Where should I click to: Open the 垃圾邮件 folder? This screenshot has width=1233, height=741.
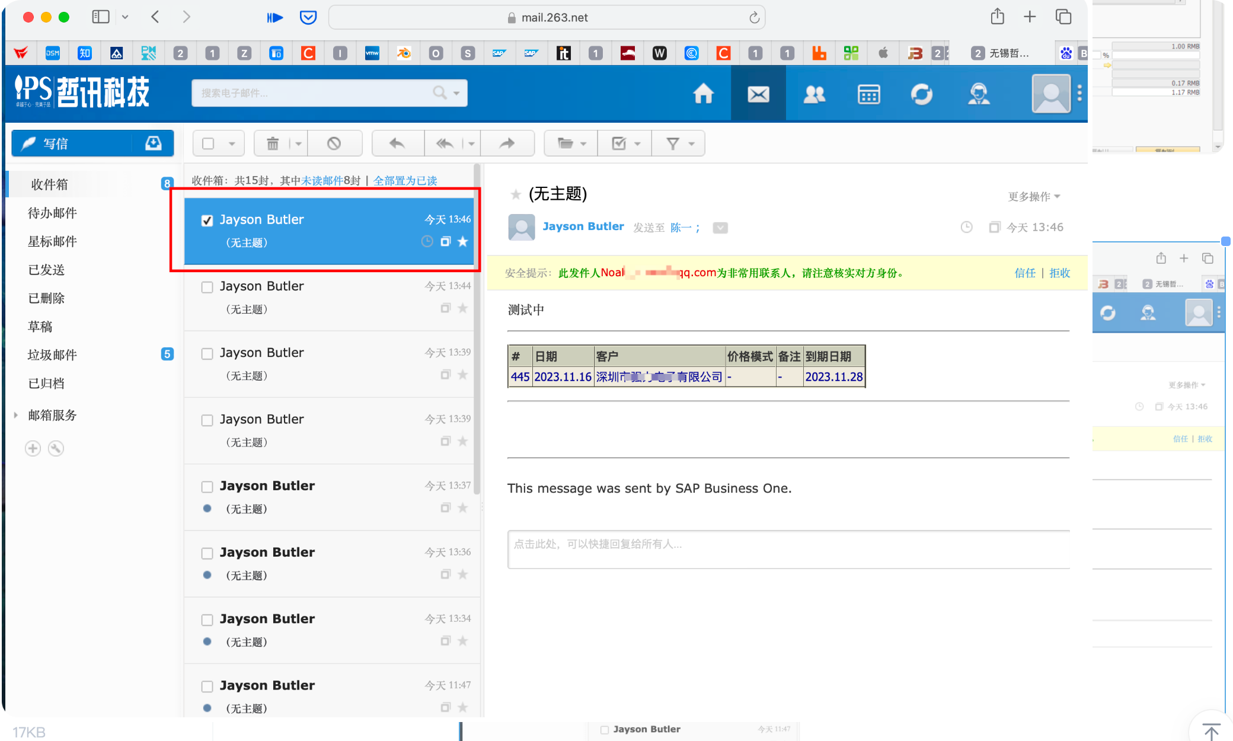pyautogui.click(x=52, y=355)
